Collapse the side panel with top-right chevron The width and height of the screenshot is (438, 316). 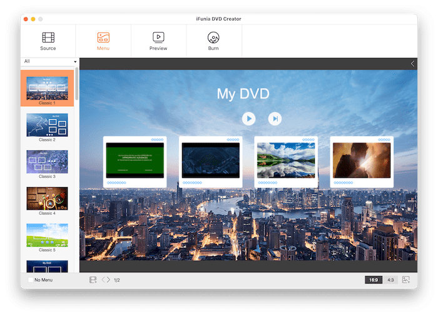pyautogui.click(x=412, y=64)
